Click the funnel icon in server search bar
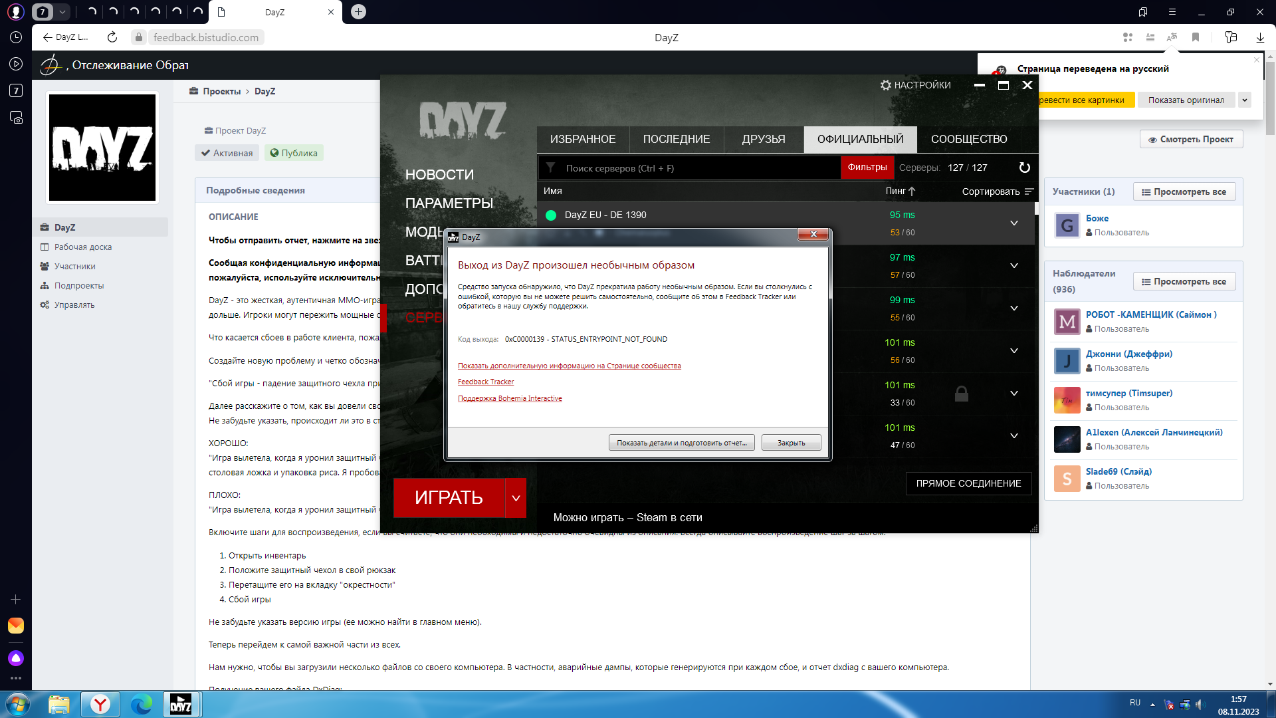Screen dimensions: 1276x718 (550, 168)
